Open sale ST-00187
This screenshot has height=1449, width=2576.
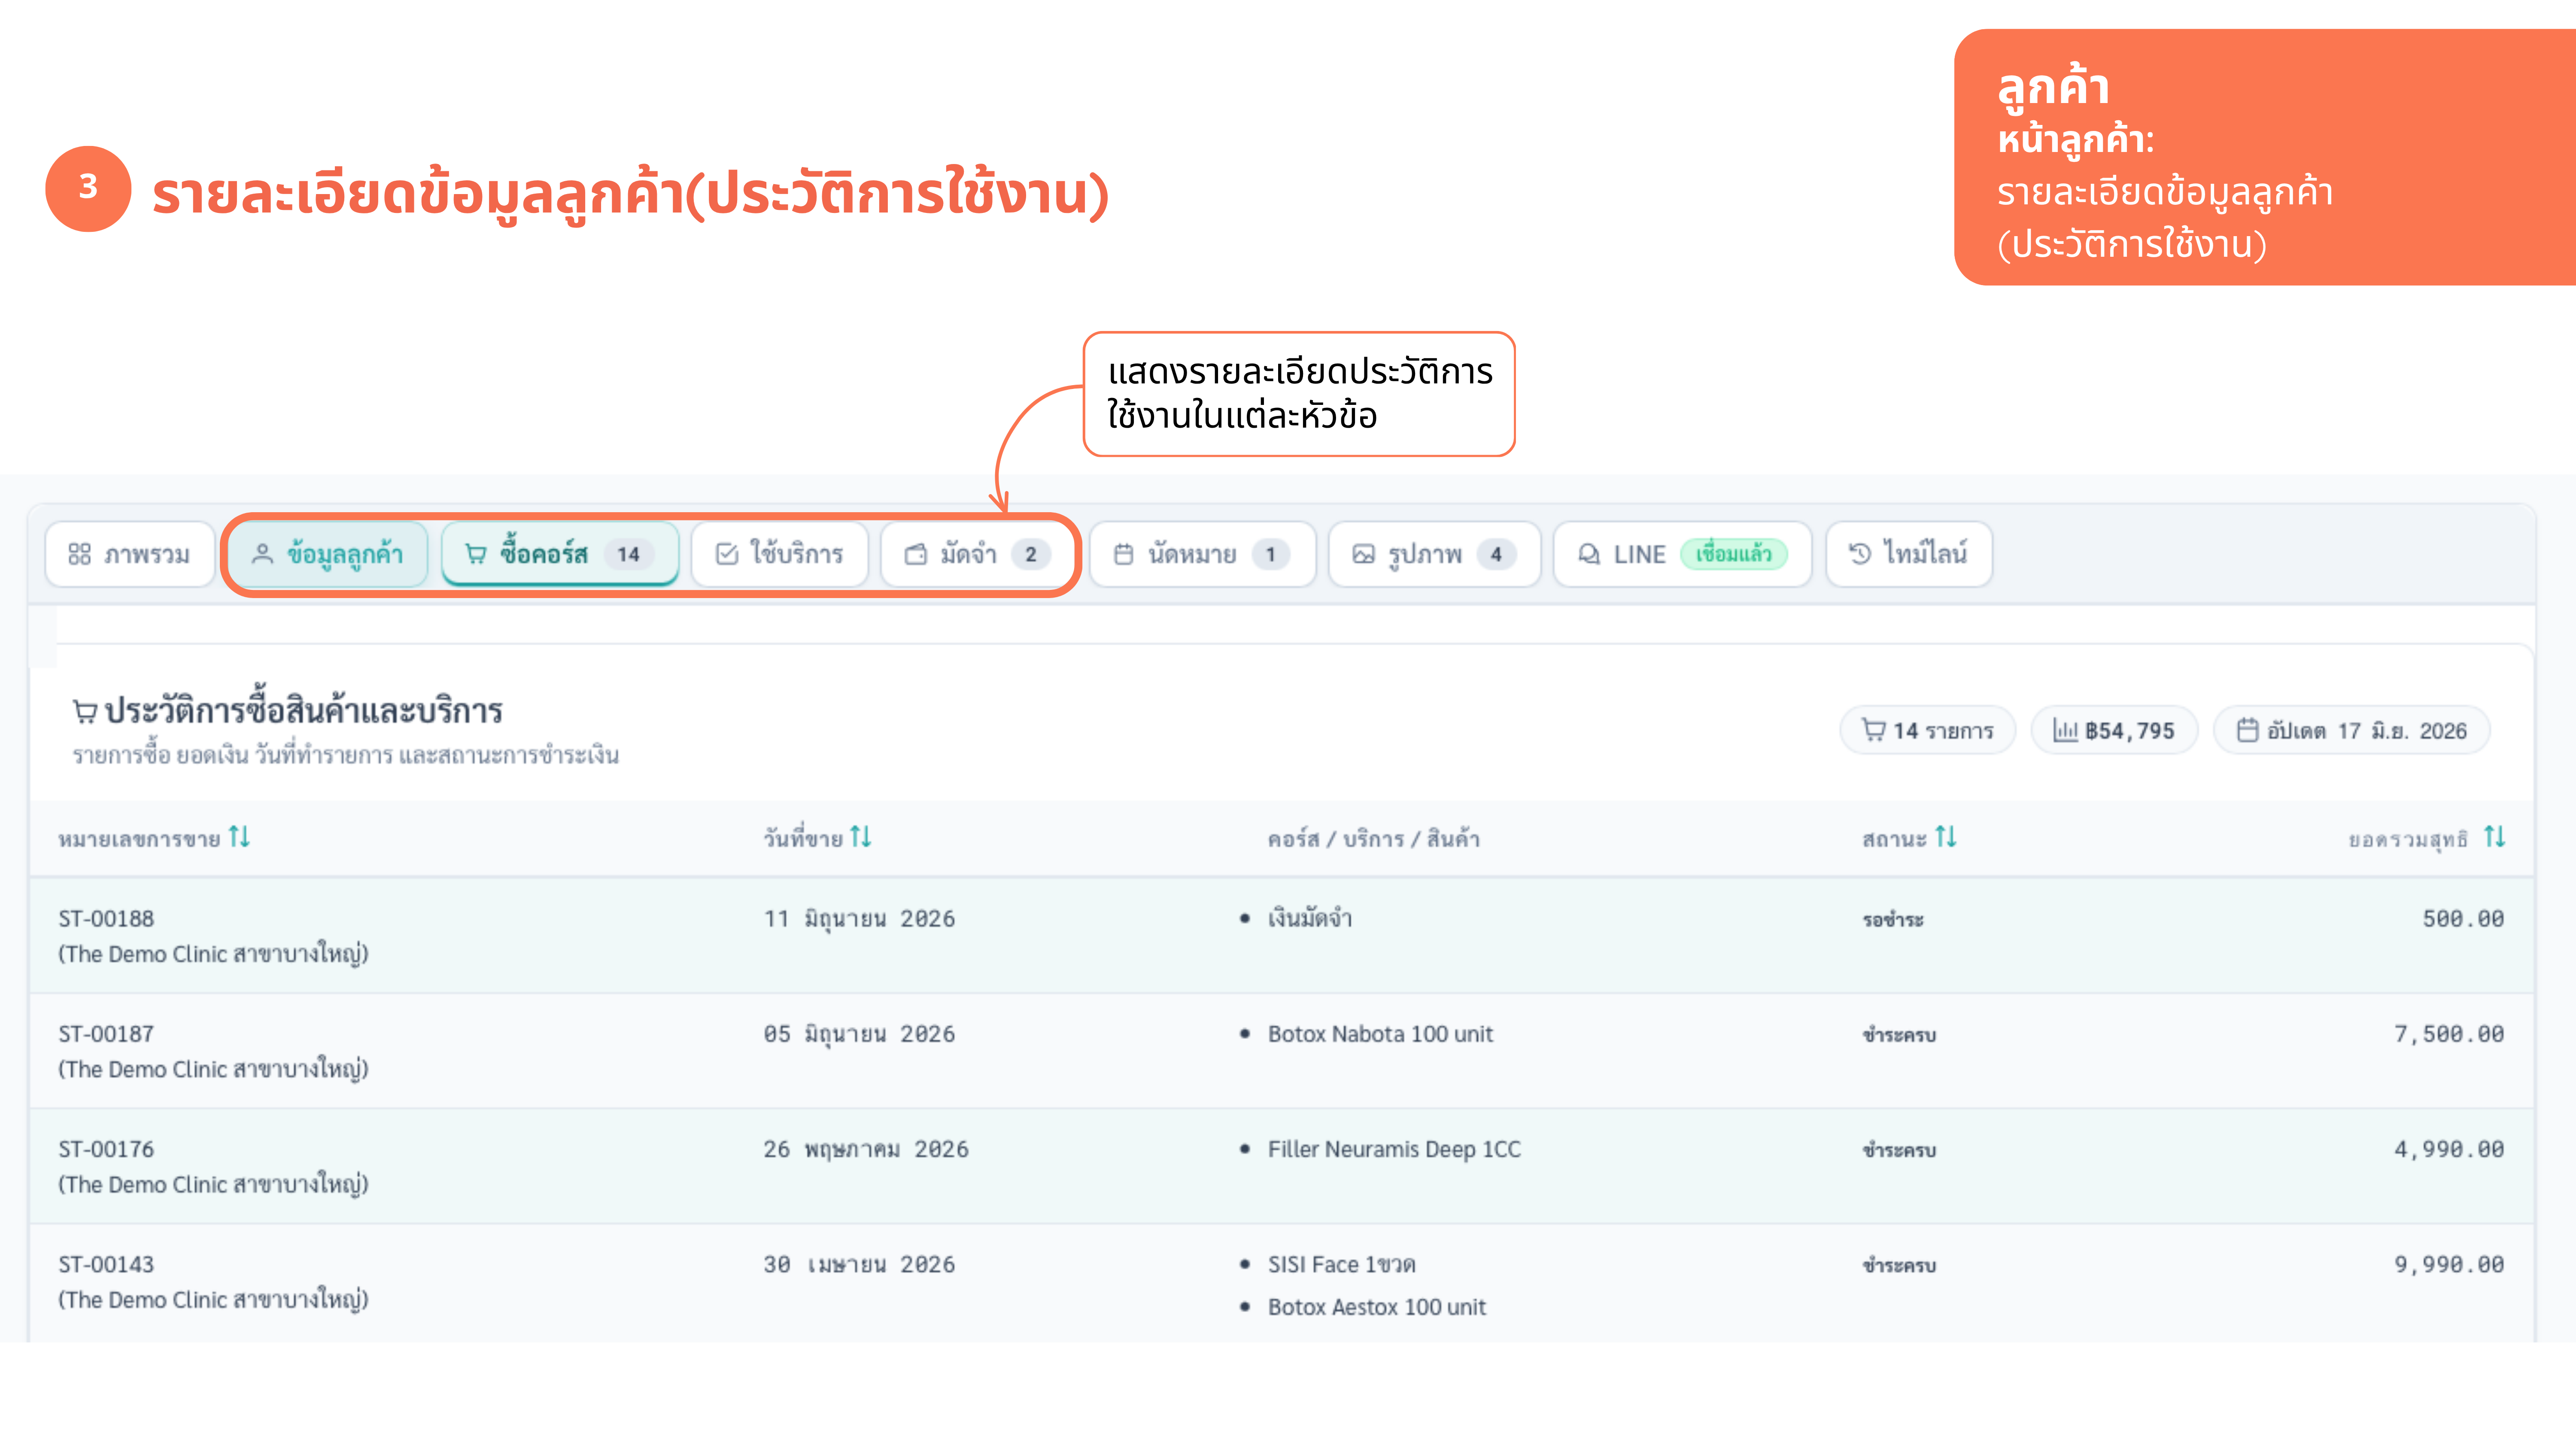[106, 1033]
